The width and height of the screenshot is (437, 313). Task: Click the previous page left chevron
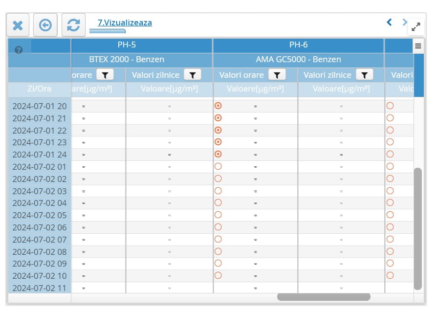coord(389,22)
